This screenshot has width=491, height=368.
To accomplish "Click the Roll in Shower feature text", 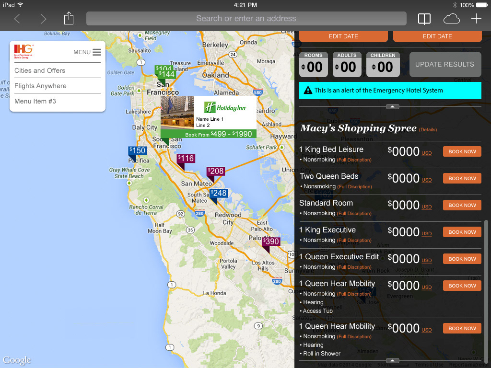I will [x=322, y=354].
